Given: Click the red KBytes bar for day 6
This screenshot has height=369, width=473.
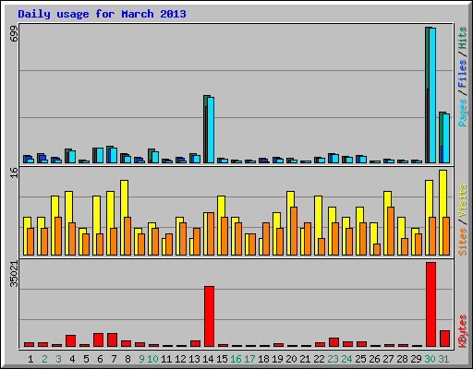Looking at the screenshot, I should (x=98, y=339).
